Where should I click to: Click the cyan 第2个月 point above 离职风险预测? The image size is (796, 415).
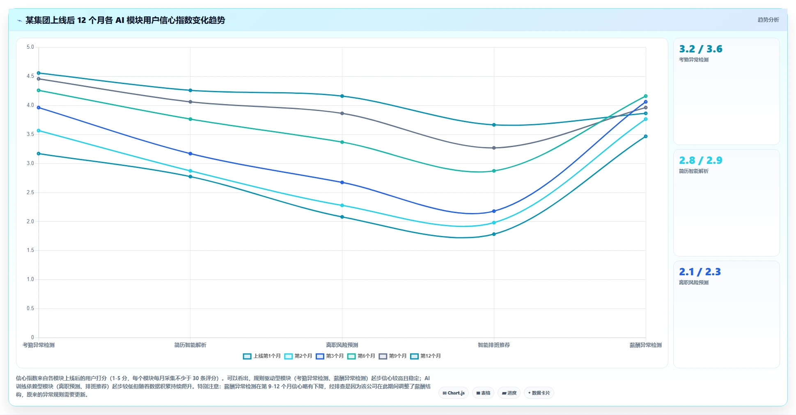[x=342, y=205]
